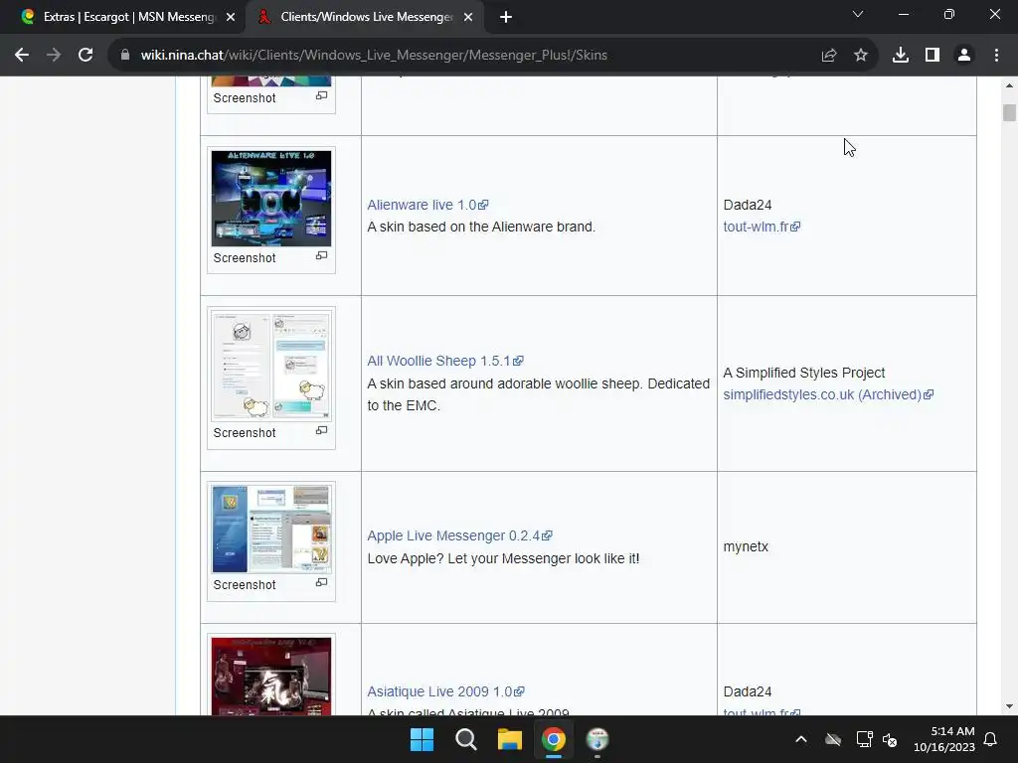1018x763 pixels.
Task: Close the Extras Escargot tab
Action: click(231, 17)
